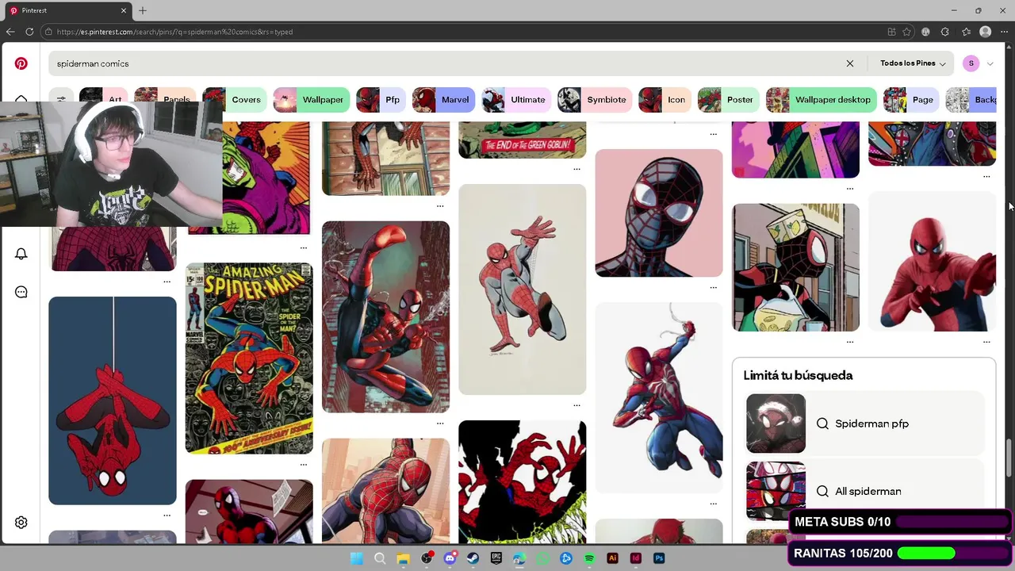
Task: Click the Spiderman pfp search suggestion
Action: 864,423
